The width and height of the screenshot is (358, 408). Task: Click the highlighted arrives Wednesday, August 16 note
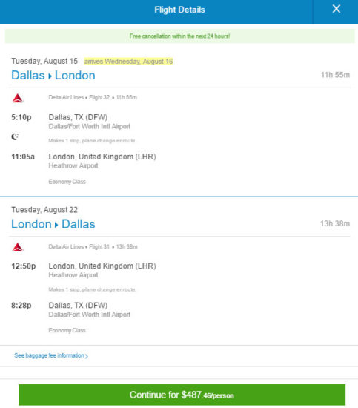click(128, 62)
